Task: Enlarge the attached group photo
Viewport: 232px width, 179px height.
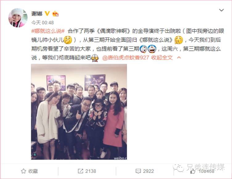Action: (79, 112)
